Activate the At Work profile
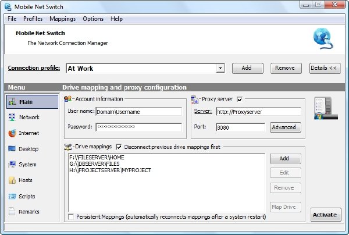 click(x=326, y=215)
